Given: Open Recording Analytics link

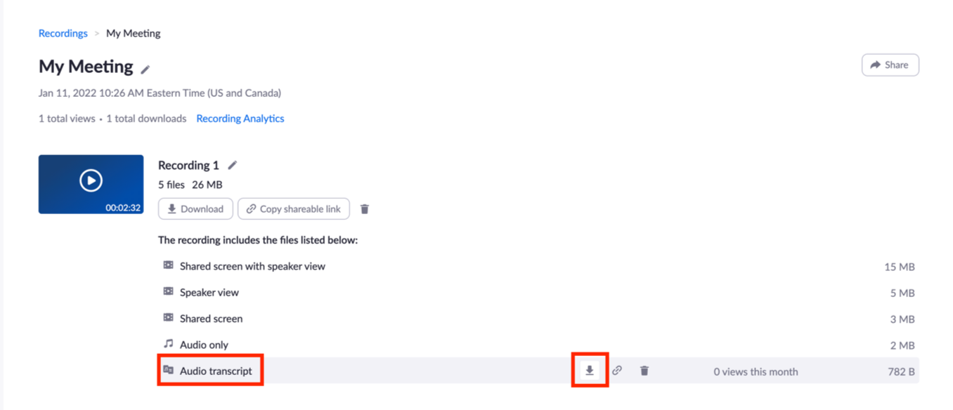Looking at the screenshot, I should 240,119.
